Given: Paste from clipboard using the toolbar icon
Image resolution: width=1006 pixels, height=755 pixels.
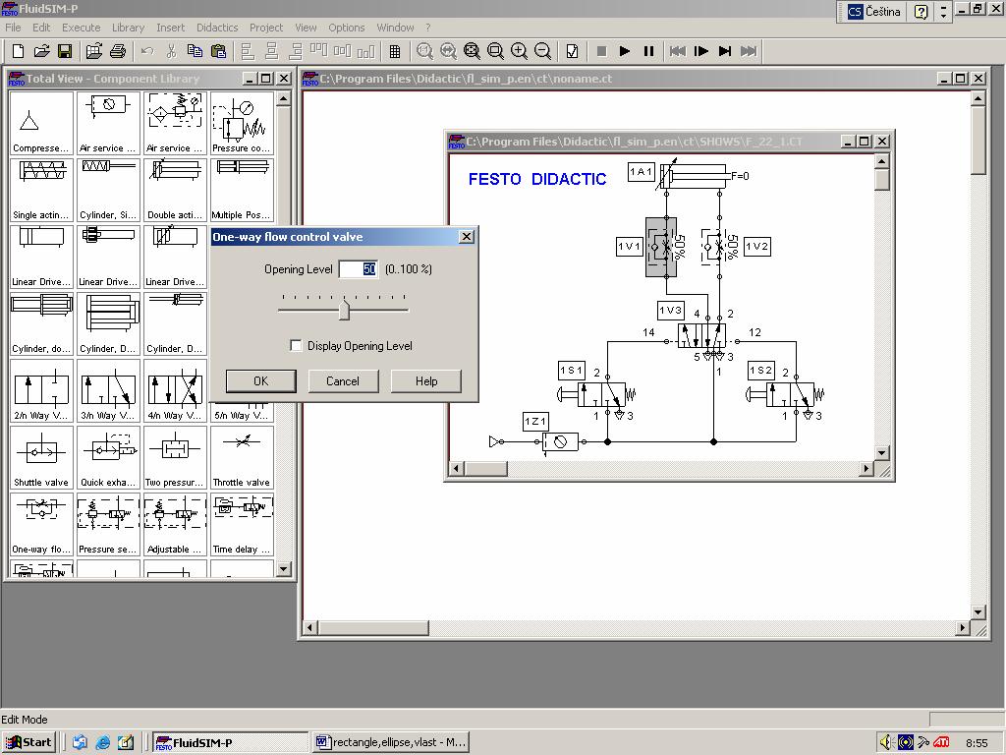Looking at the screenshot, I should 218,51.
